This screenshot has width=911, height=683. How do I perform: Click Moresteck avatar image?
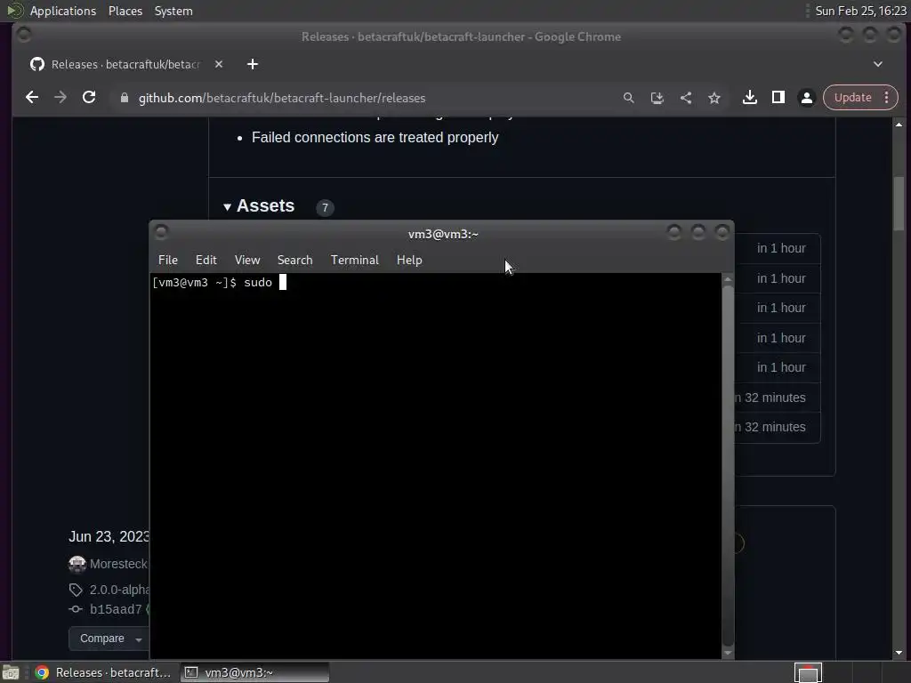(x=77, y=564)
